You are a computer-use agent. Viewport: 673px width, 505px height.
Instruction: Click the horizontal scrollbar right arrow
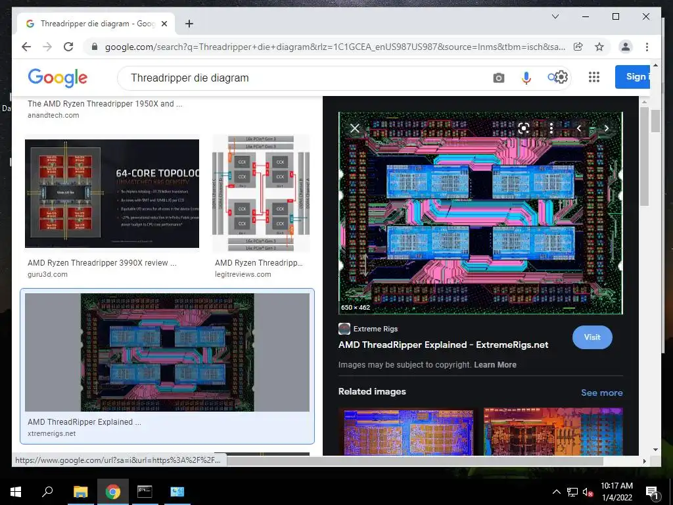click(x=644, y=461)
